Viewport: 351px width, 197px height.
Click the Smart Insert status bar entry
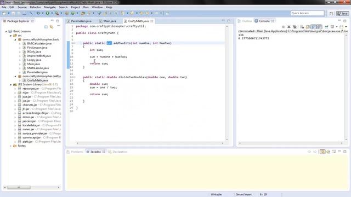[244, 195]
